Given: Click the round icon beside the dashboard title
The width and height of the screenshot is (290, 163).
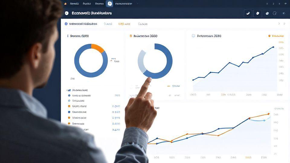Looking at the screenshot, I should (x=67, y=13).
